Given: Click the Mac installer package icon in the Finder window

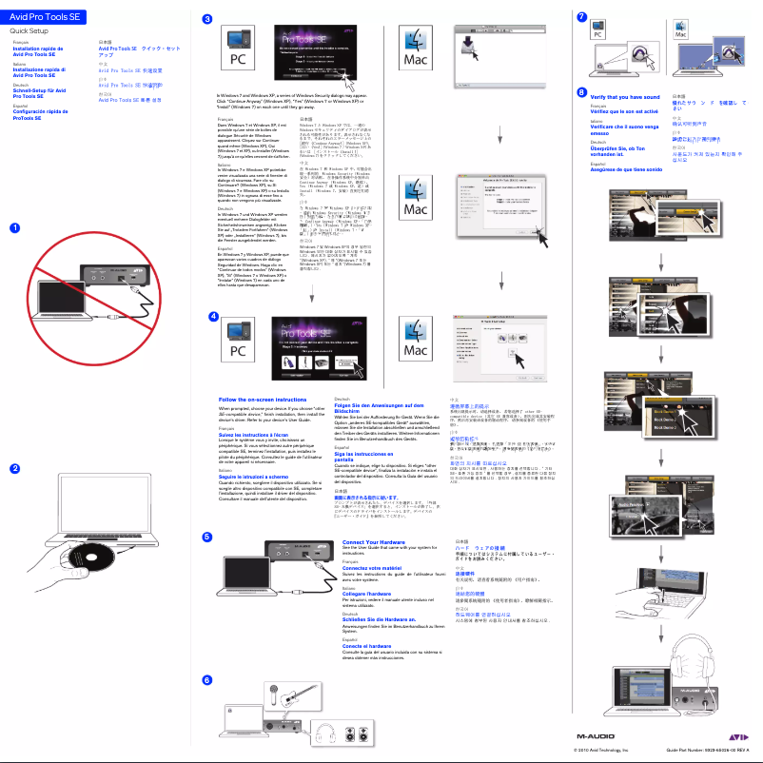Looking at the screenshot, I should click(x=468, y=45).
